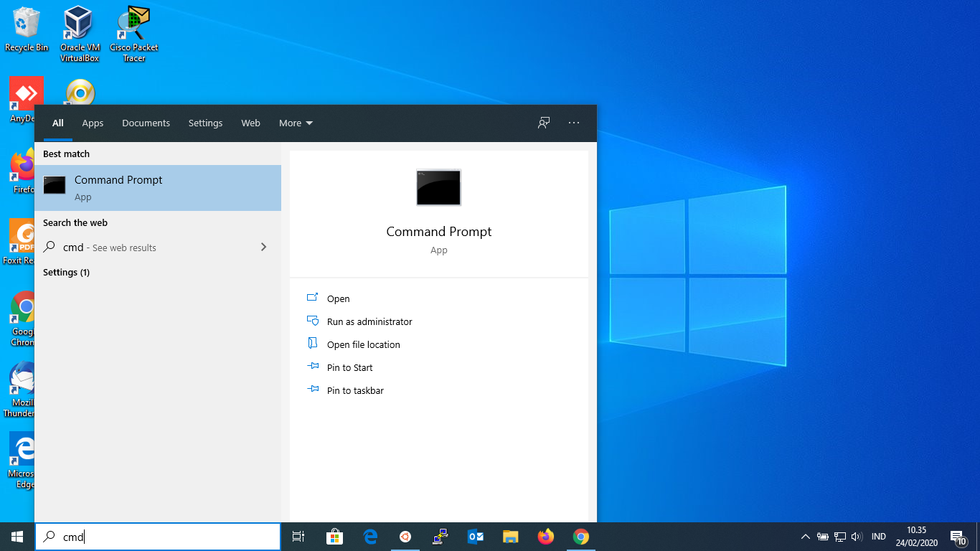
Task: Click the Open file location icon
Action: click(312, 344)
